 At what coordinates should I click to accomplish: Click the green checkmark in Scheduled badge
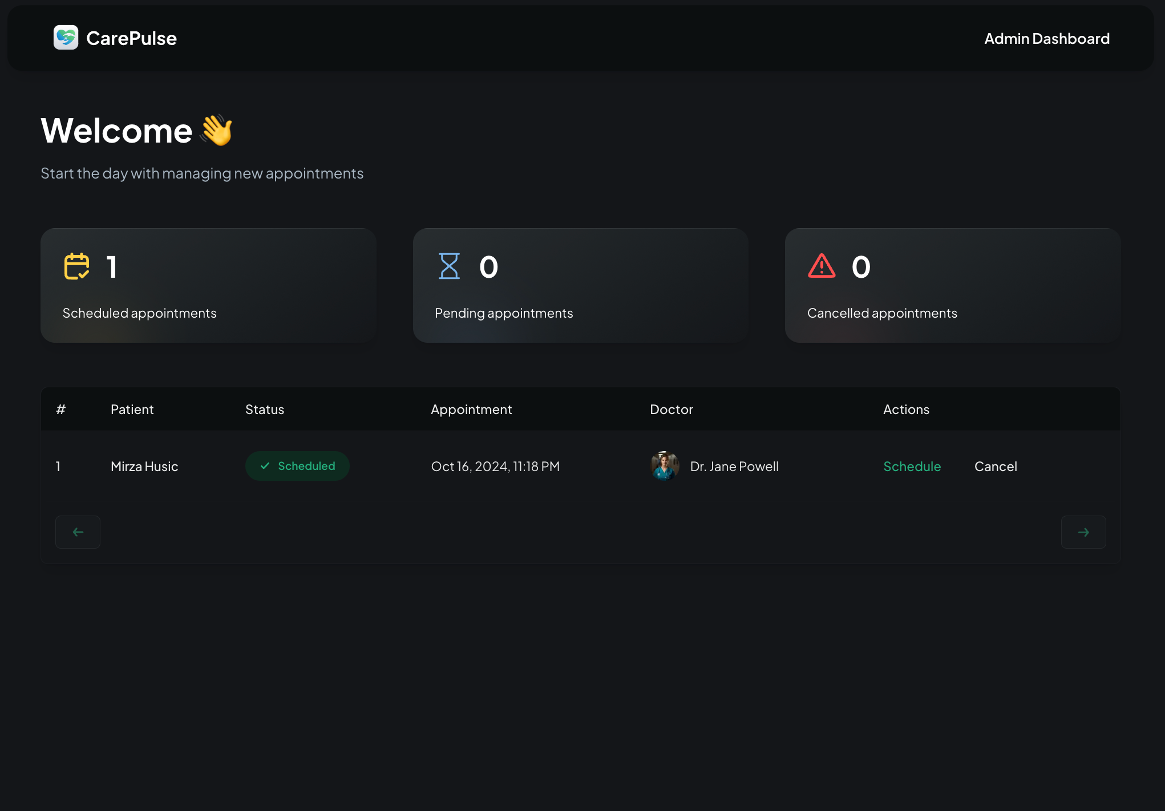tap(264, 466)
